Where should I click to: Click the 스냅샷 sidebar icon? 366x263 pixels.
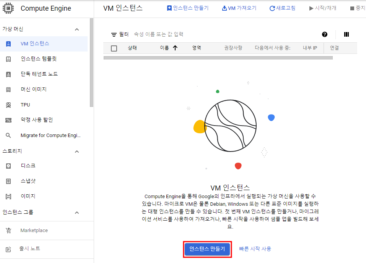tap(8, 181)
